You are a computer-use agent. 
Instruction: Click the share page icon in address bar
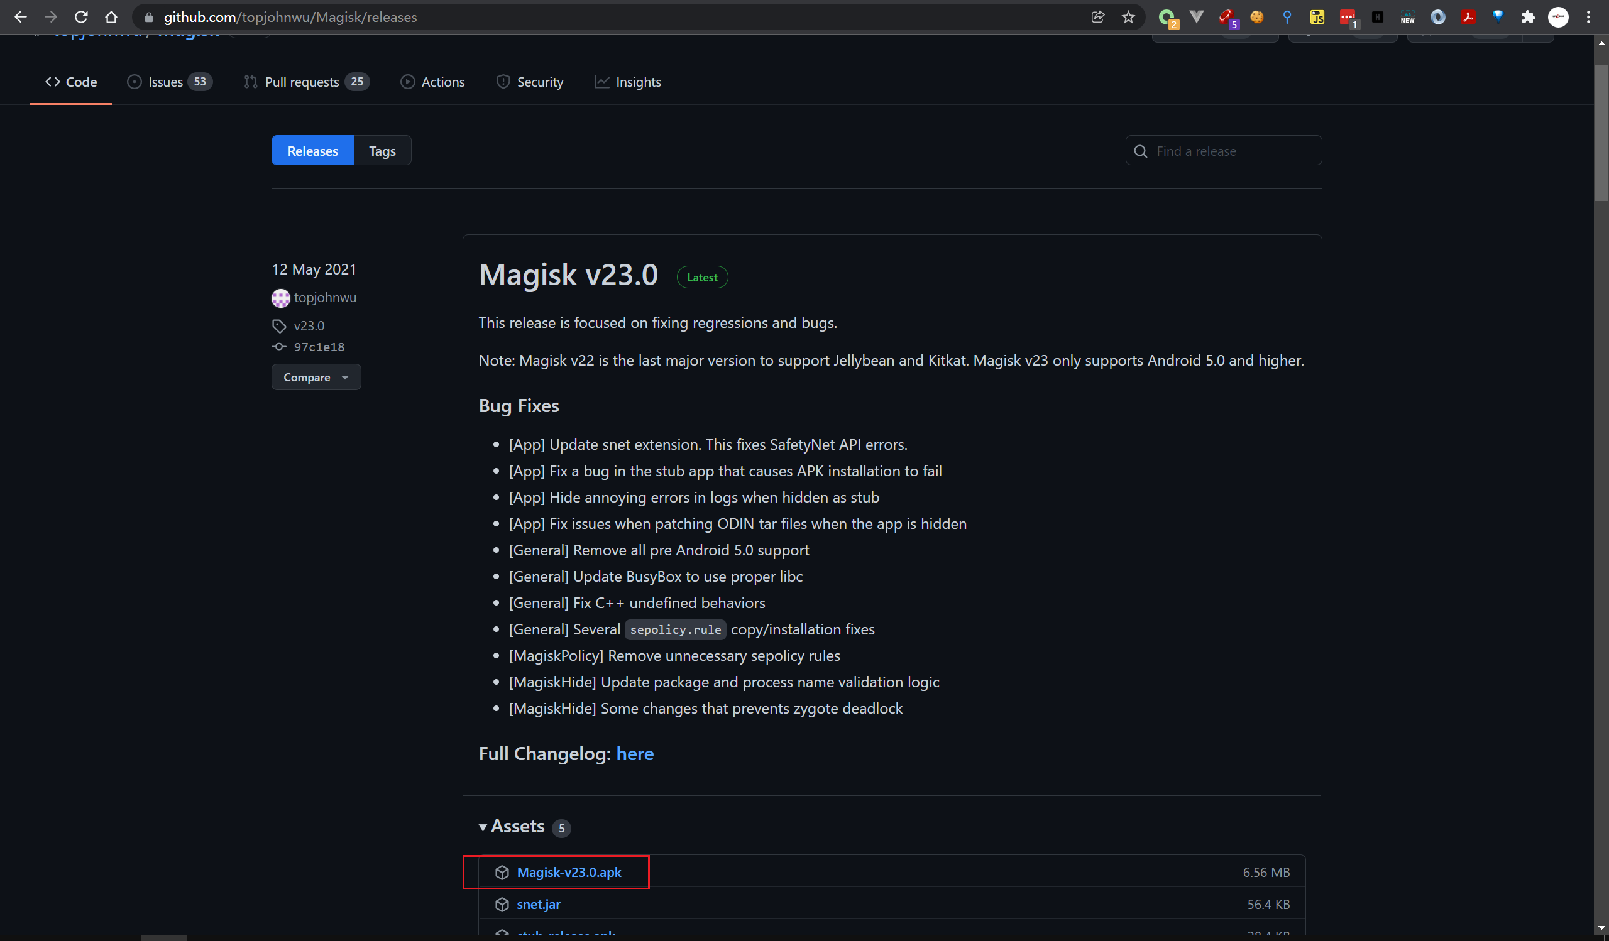(1097, 17)
